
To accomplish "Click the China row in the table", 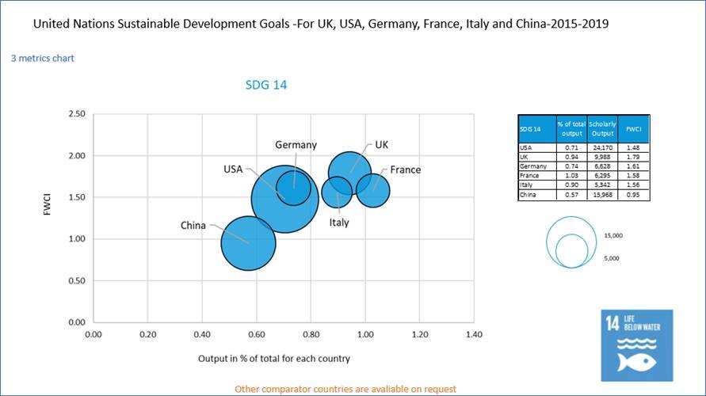I will pos(584,194).
